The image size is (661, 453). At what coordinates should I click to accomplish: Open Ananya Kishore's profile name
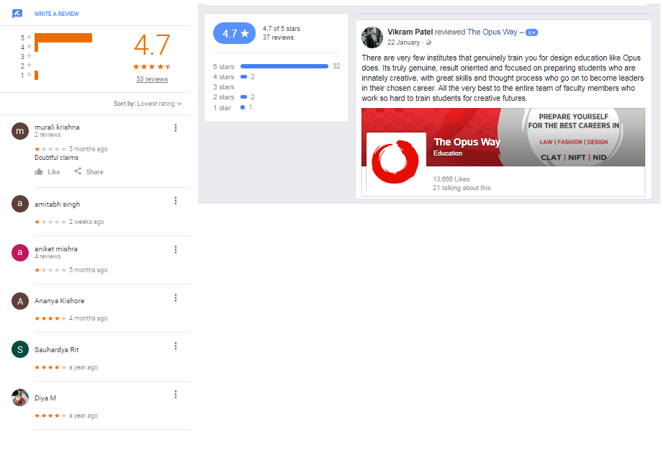pyautogui.click(x=60, y=301)
